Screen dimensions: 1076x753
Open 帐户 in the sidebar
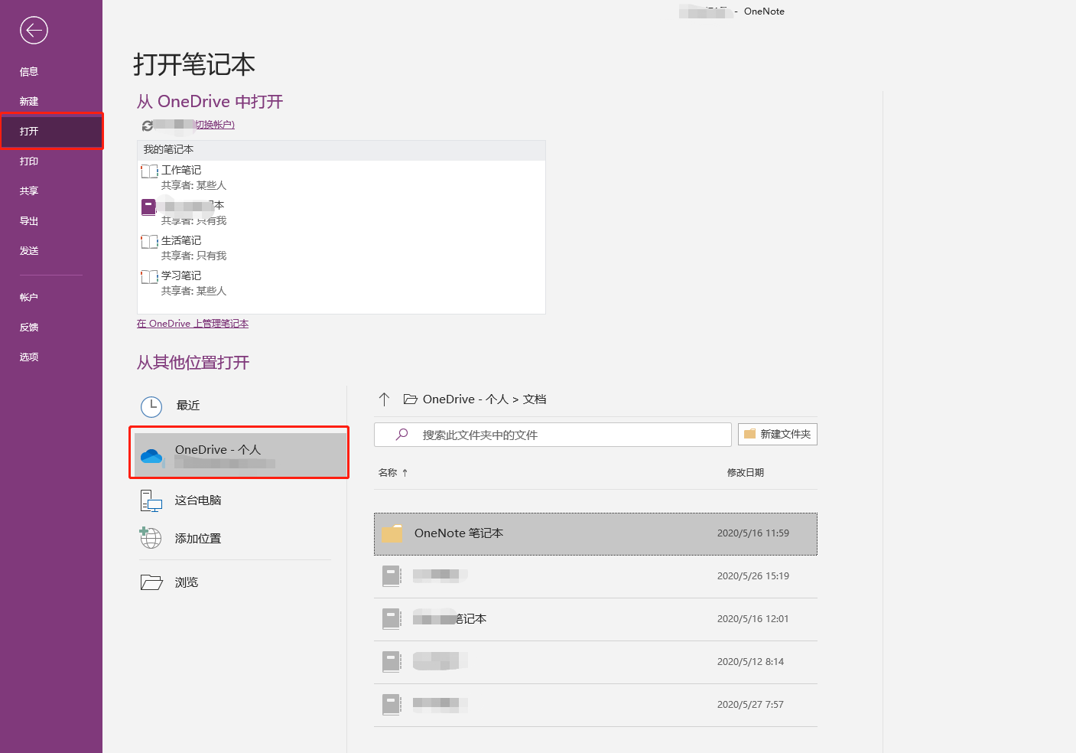pyautogui.click(x=29, y=298)
